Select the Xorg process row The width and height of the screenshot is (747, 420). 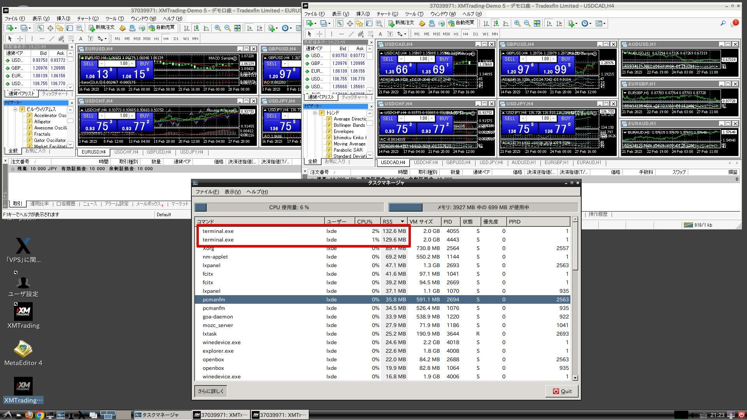(382, 248)
